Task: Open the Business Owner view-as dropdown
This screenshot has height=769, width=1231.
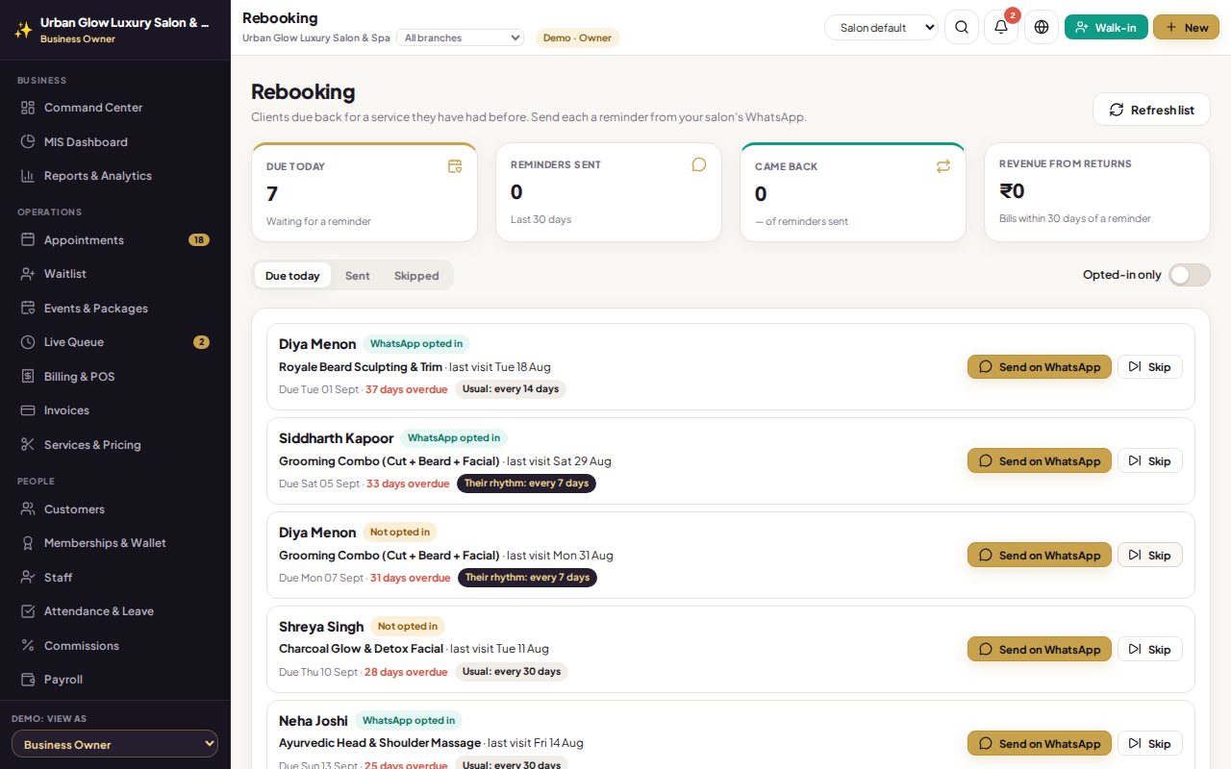Action: click(x=114, y=744)
